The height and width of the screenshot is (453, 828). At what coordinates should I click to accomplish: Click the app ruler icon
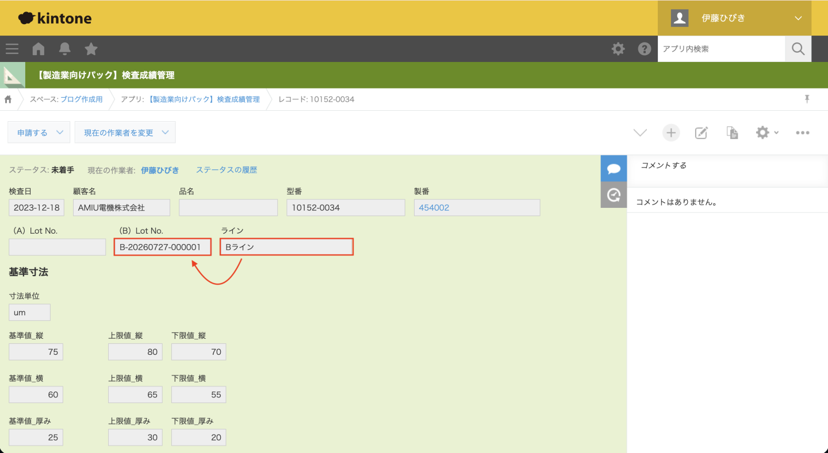13,75
